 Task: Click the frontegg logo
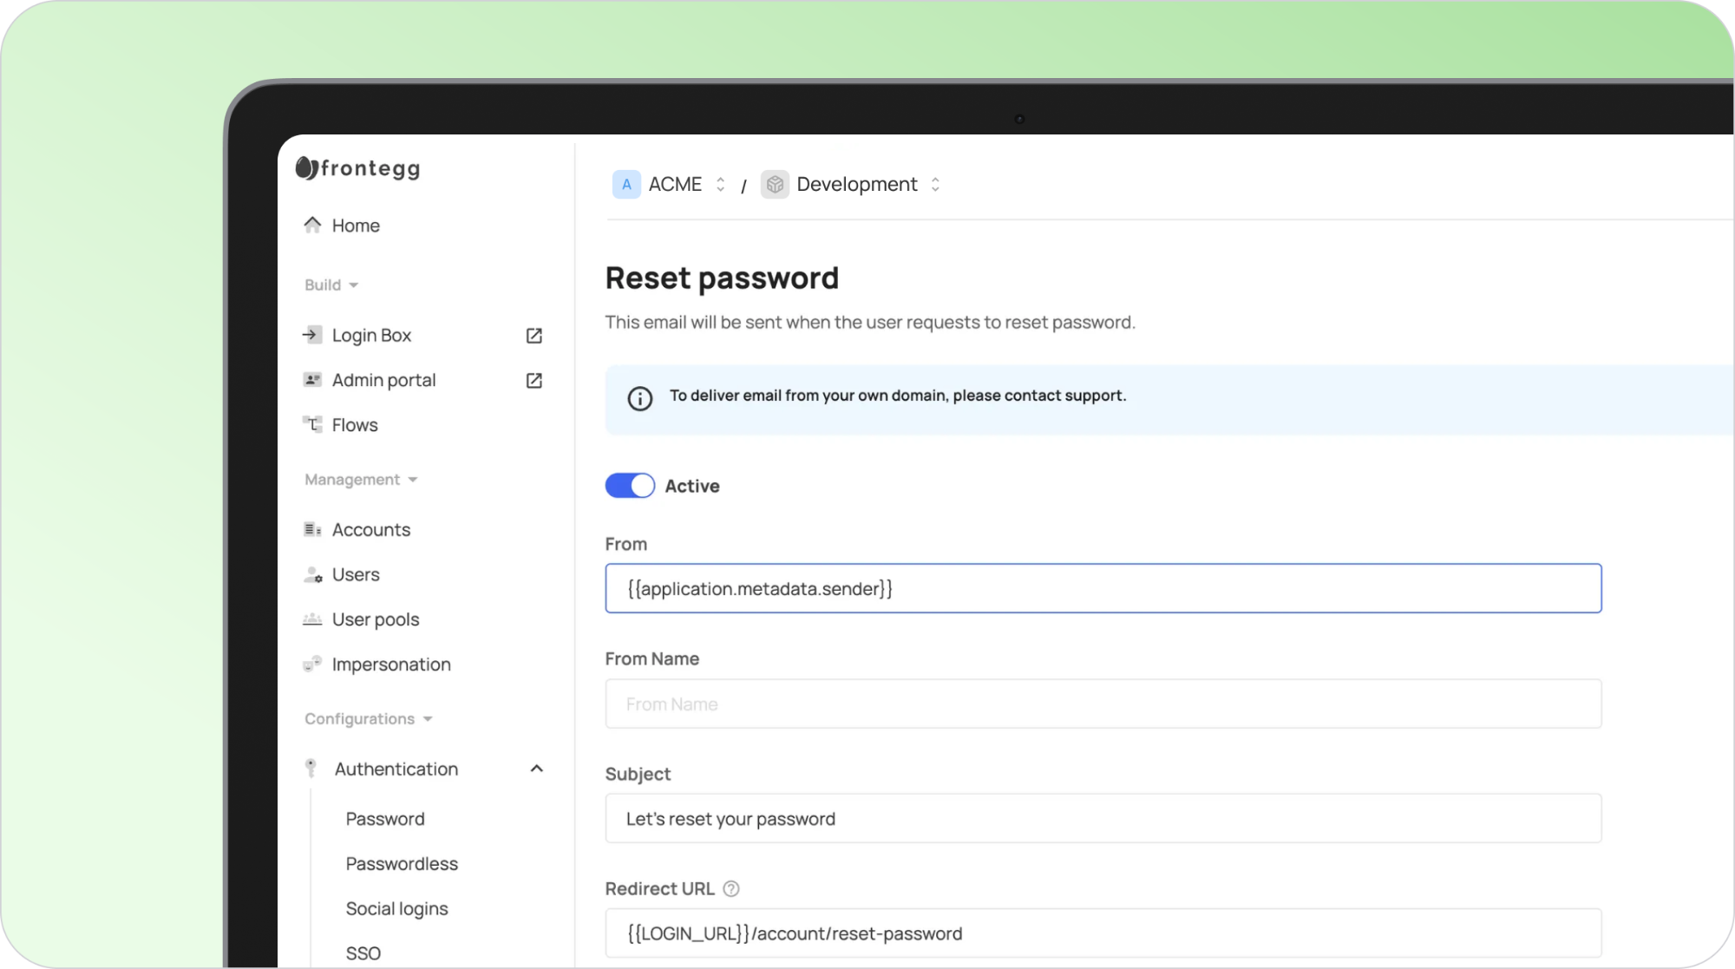[x=357, y=168]
